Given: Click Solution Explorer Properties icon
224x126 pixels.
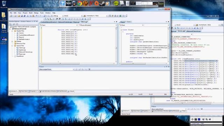Looking at the screenshot, I should click(x=10, y=24).
